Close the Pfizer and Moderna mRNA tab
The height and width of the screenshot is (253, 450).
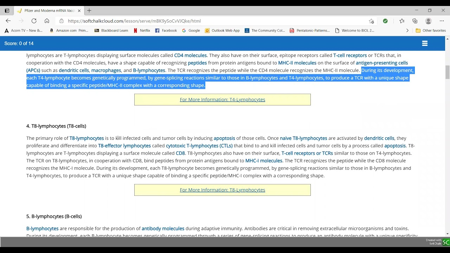79,11
